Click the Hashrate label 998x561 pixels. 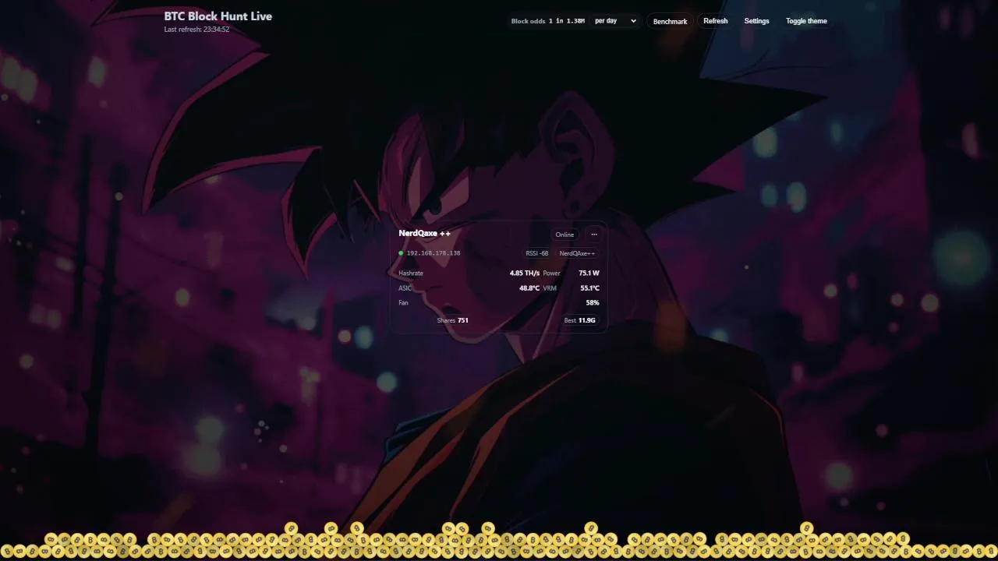coord(411,273)
